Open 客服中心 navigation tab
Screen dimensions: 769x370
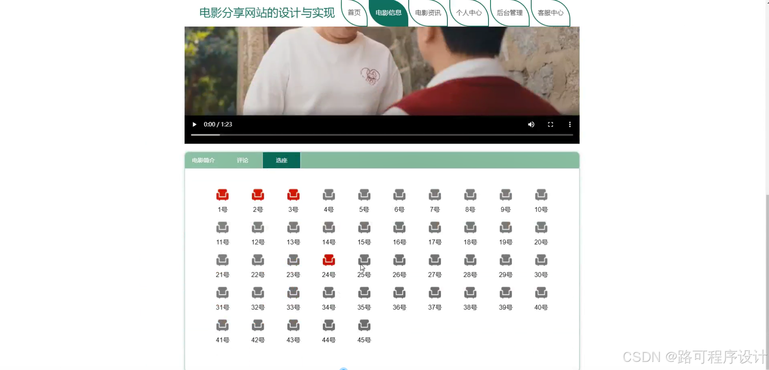tap(550, 13)
